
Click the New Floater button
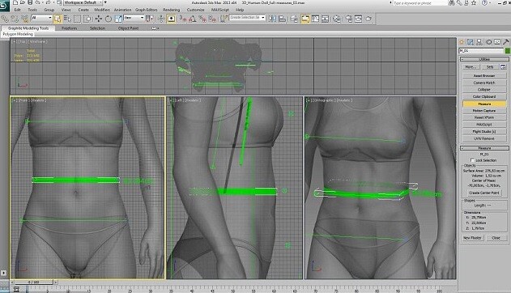[472, 238]
